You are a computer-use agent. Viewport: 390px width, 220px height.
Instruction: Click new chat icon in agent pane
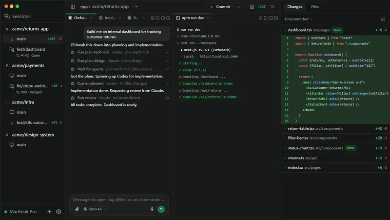(153, 18)
